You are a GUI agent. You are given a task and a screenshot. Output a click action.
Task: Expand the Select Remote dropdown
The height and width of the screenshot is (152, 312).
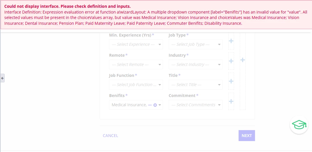(x=136, y=64)
